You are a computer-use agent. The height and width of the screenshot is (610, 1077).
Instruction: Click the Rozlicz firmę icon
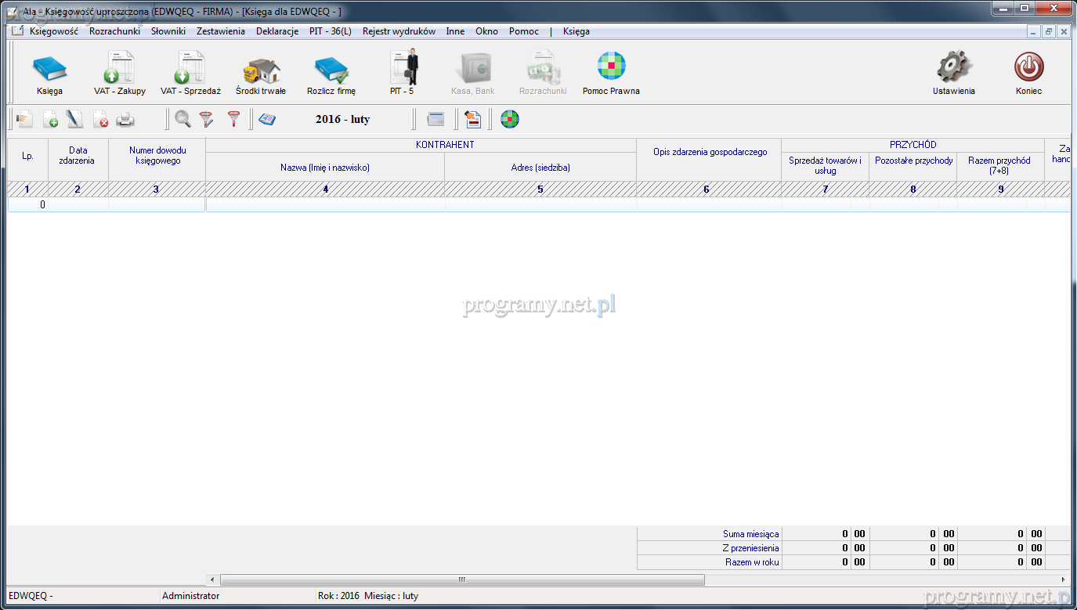pos(331,73)
